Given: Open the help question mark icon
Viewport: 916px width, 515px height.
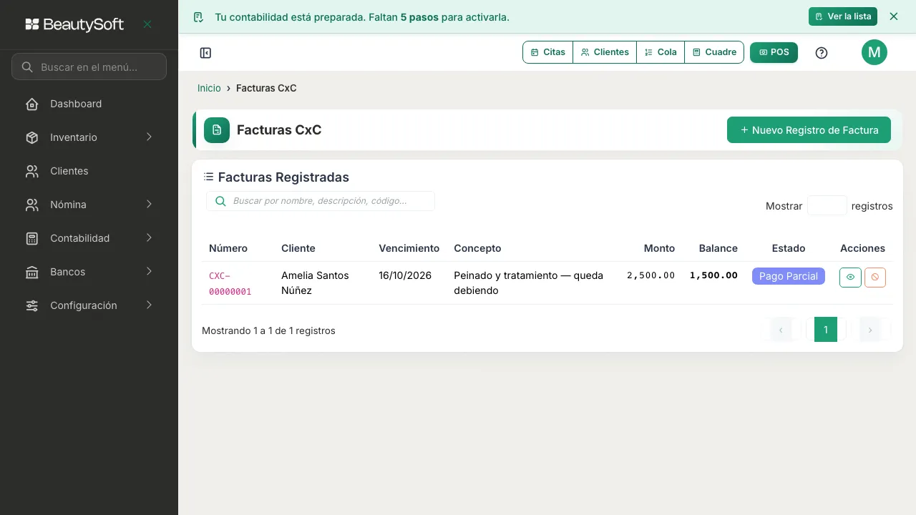Looking at the screenshot, I should click(822, 53).
